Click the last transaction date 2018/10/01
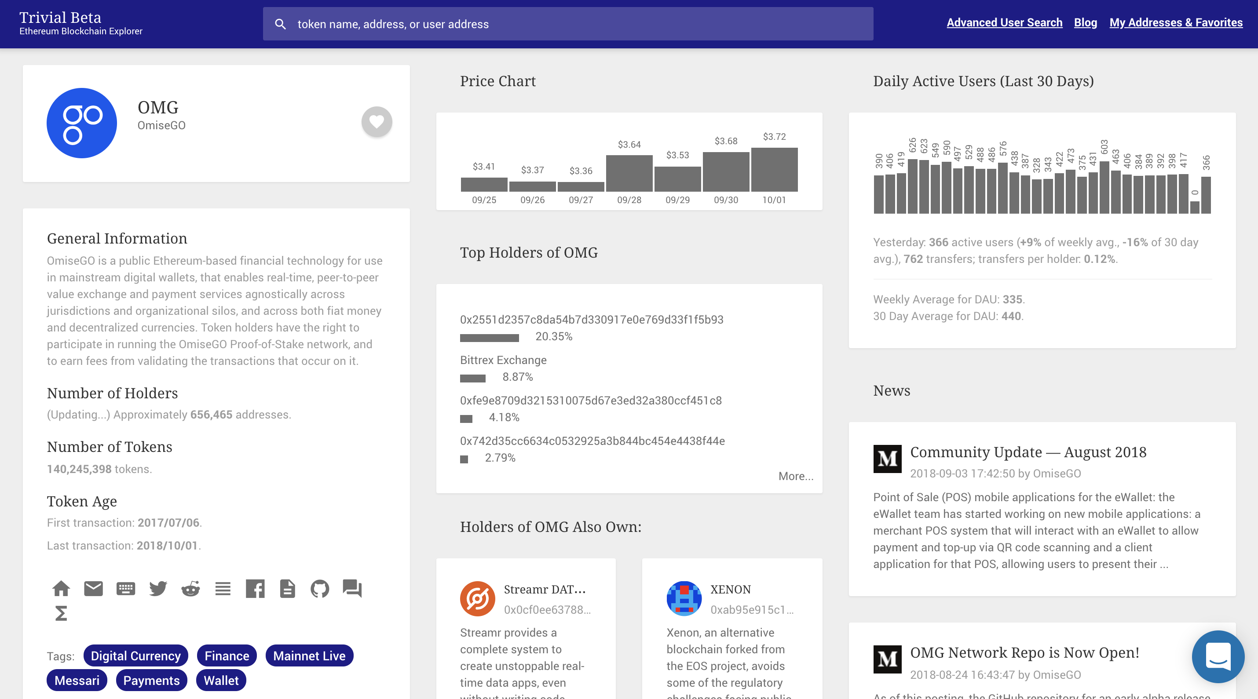Viewport: 1258px width, 699px height. tap(167, 546)
